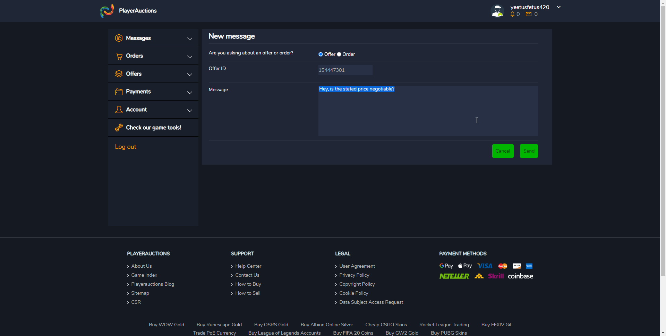The height and width of the screenshot is (336, 666).
Task: Select the Offer radio button
Action: (x=321, y=54)
